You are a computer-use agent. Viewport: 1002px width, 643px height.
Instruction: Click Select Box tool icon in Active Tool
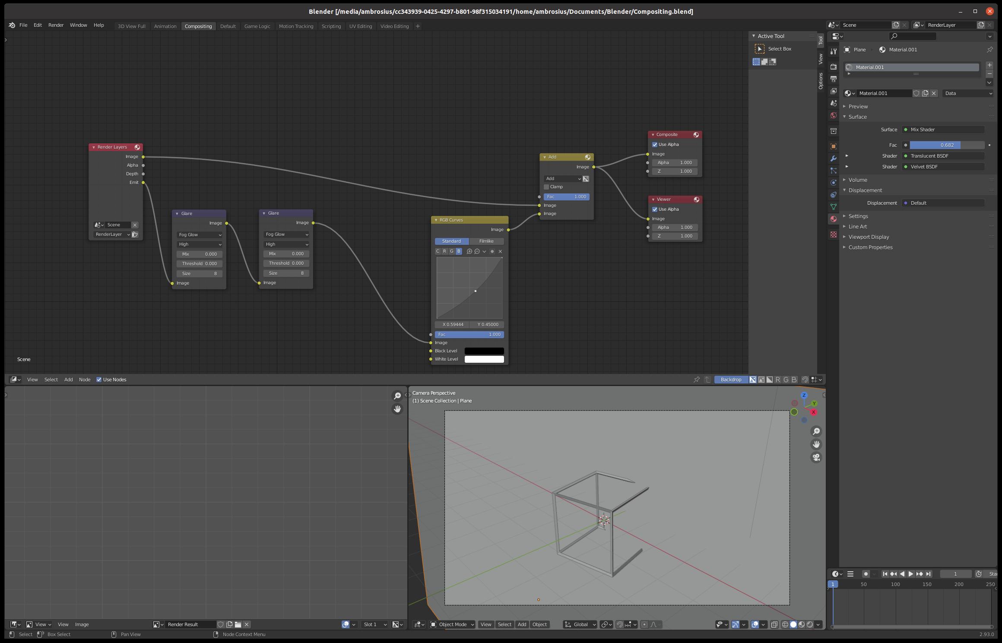[759, 49]
